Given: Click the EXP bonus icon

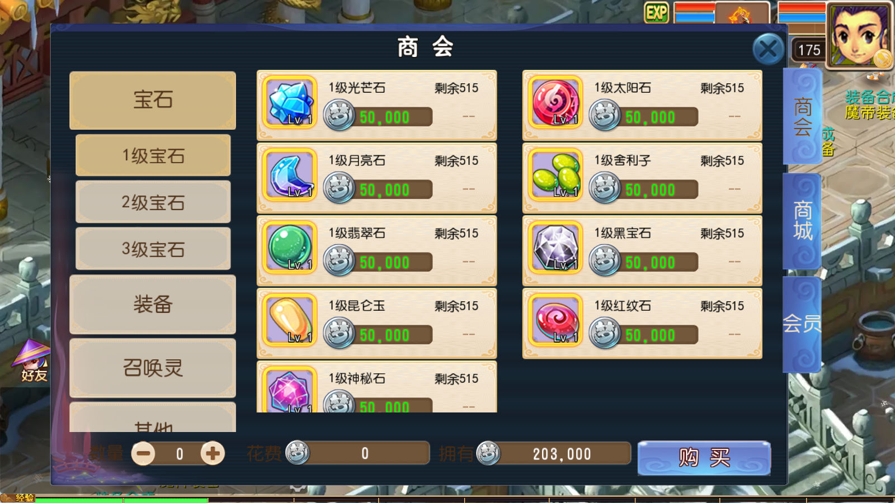Looking at the screenshot, I should (657, 12).
